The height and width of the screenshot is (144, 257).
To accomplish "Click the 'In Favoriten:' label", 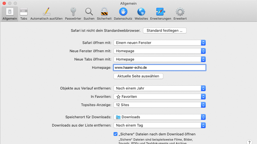I will point(101,96).
